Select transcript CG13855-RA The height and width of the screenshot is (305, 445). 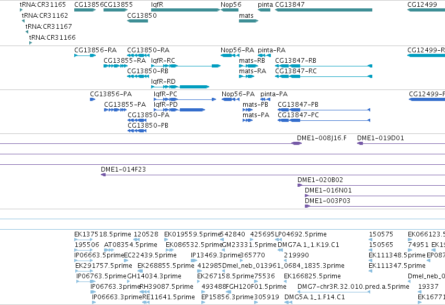116,66
